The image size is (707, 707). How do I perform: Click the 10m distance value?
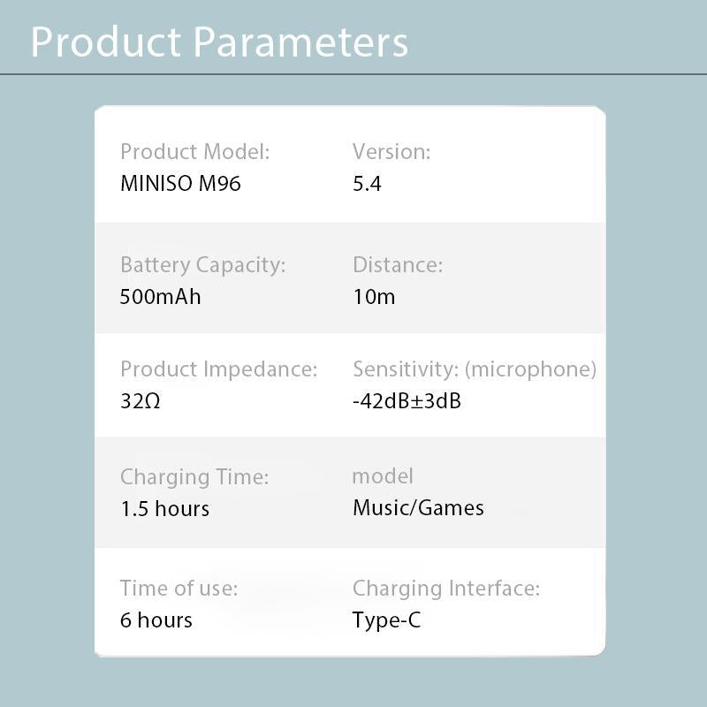[374, 296]
